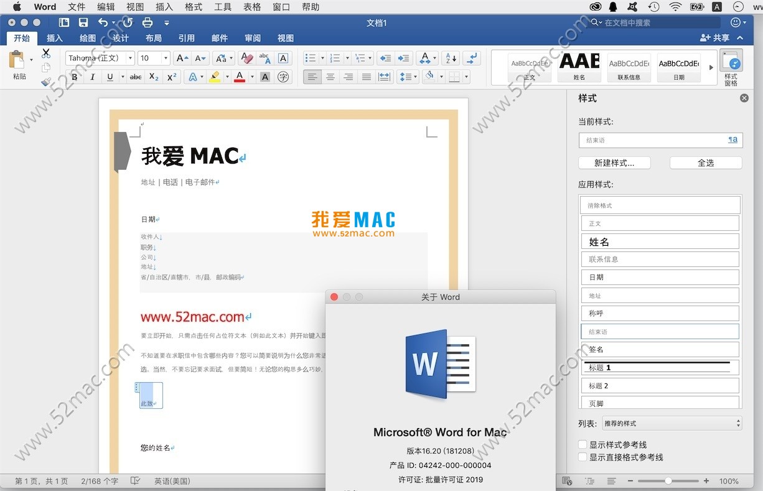Activate the Format Painter brush icon
This screenshot has width=763, height=491.
(x=46, y=82)
